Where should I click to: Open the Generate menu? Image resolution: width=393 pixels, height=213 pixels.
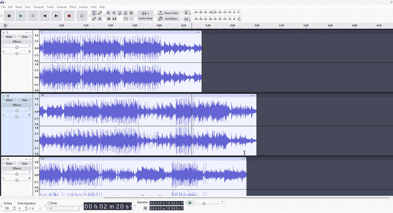(x=62, y=7)
